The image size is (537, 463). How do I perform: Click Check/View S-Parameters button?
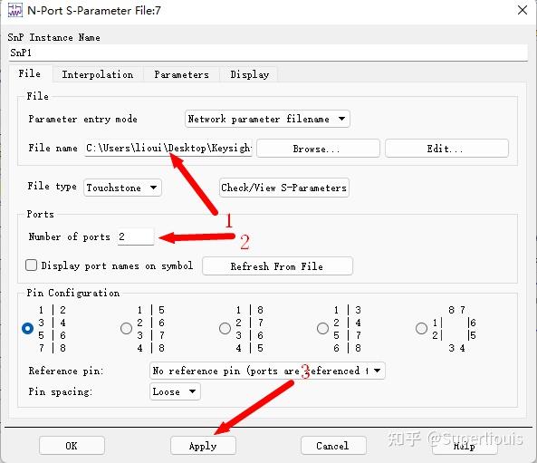(284, 188)
